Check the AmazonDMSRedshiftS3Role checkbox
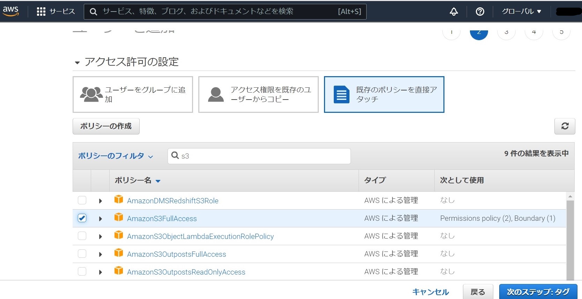582x299 pixels. (x=82, y=200)
